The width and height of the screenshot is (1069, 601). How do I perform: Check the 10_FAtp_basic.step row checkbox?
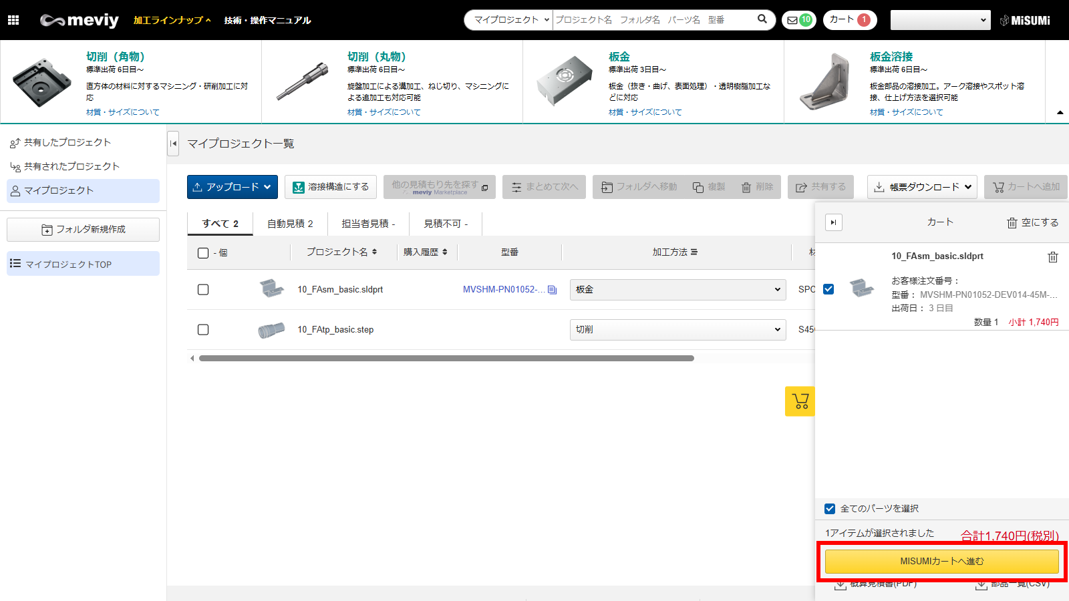click(203, 330)
